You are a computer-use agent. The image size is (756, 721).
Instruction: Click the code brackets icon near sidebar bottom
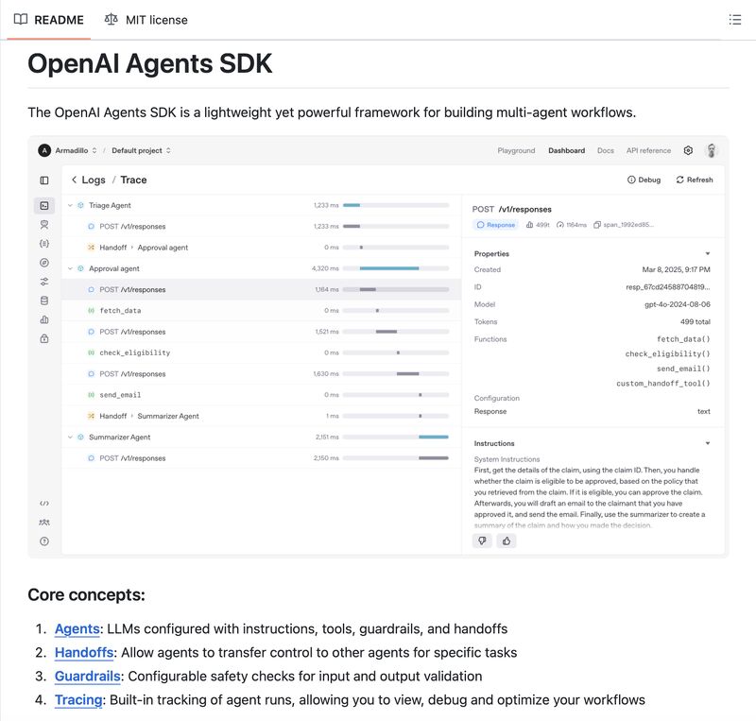44,504
